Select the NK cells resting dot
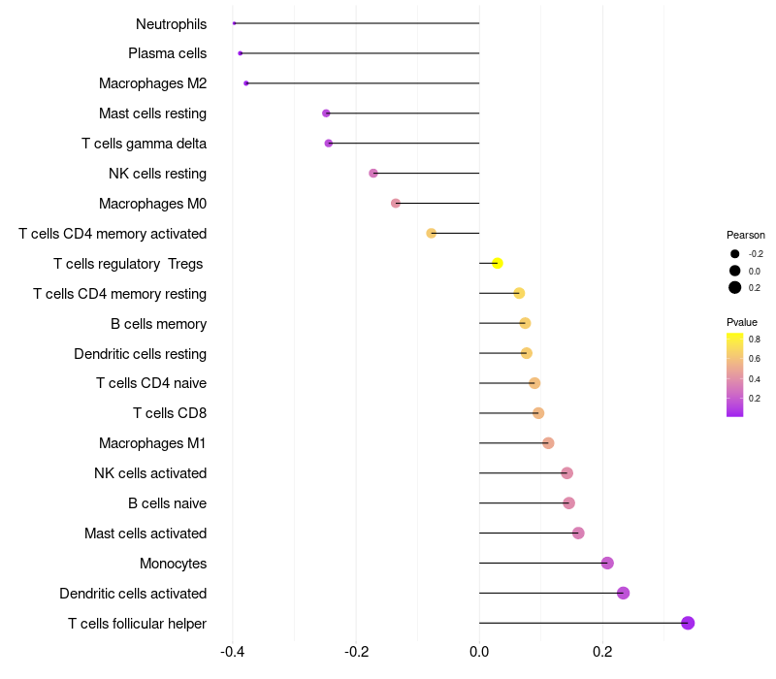The height and width of the screenshot is (679, 776). 373,174
